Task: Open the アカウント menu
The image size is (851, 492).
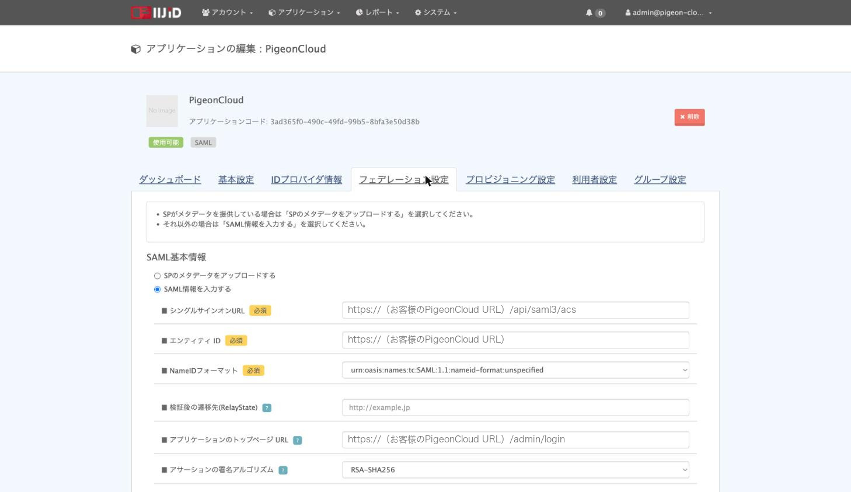Action: (228, 12)
